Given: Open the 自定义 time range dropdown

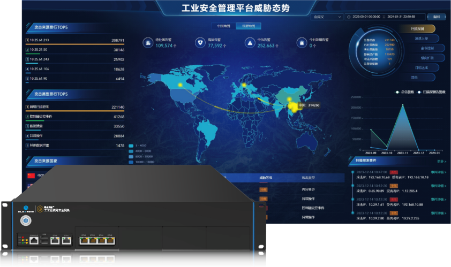Looking at the screenshot, I should pyautogui.click(x=327, y=17).
